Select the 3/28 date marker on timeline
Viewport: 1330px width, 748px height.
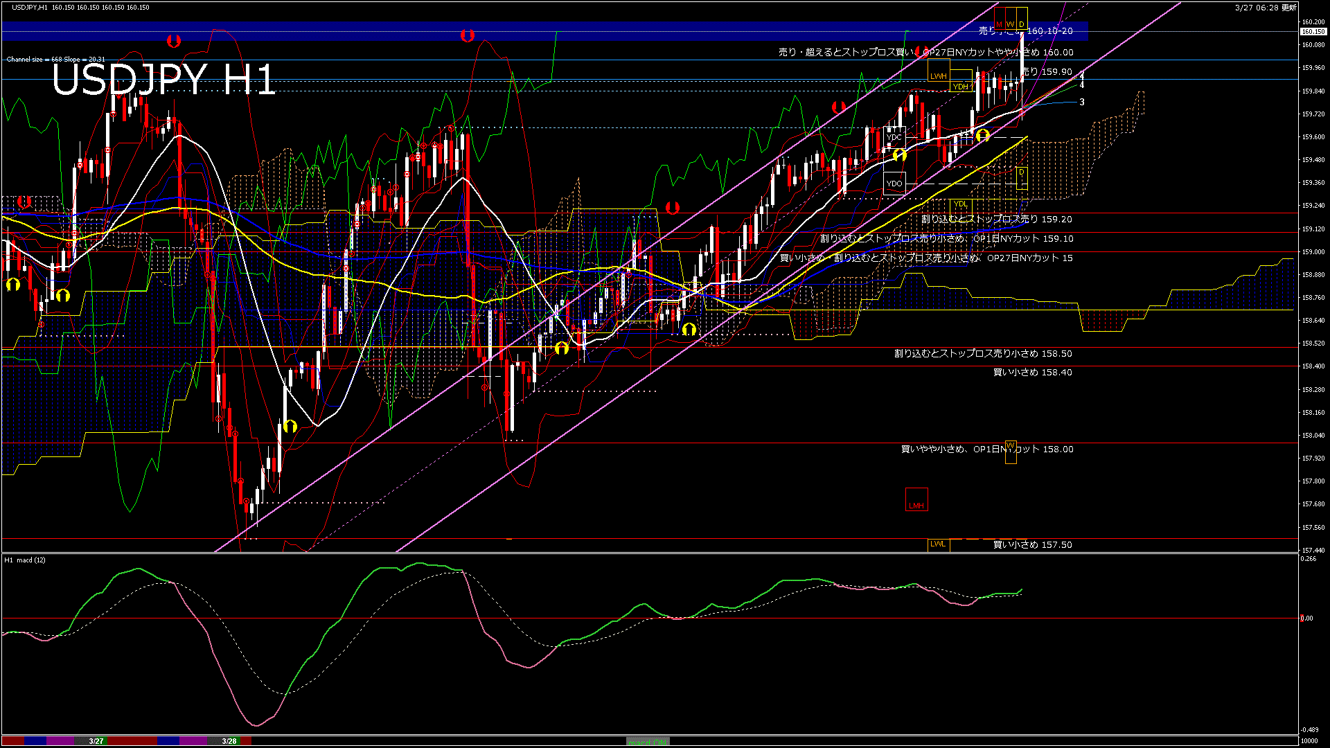click(229, 741)
